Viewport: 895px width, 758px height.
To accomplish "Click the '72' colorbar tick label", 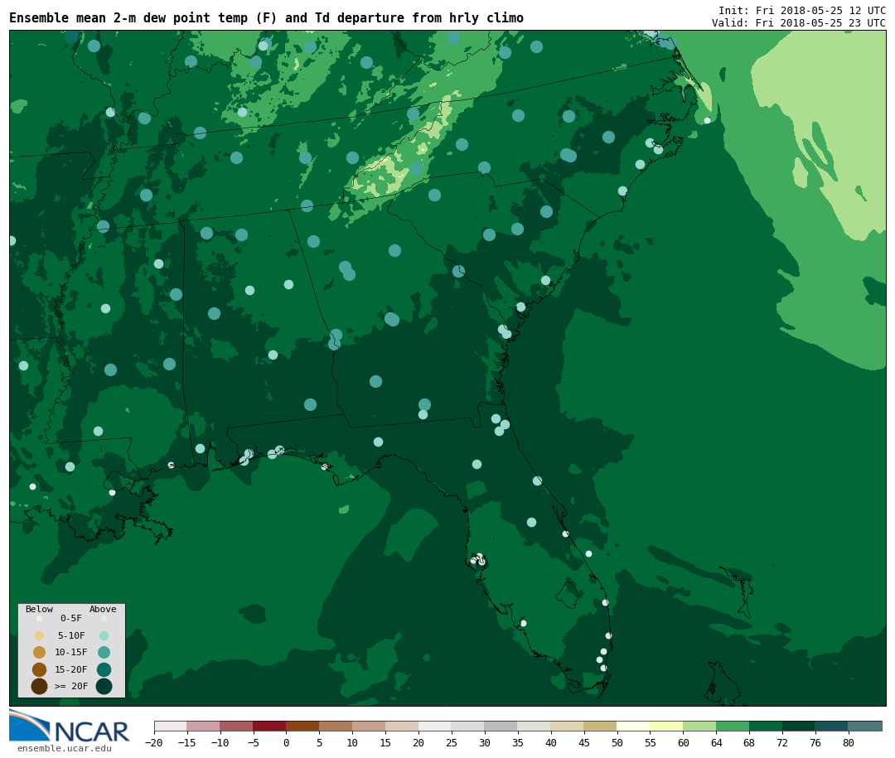I will 782,742.
